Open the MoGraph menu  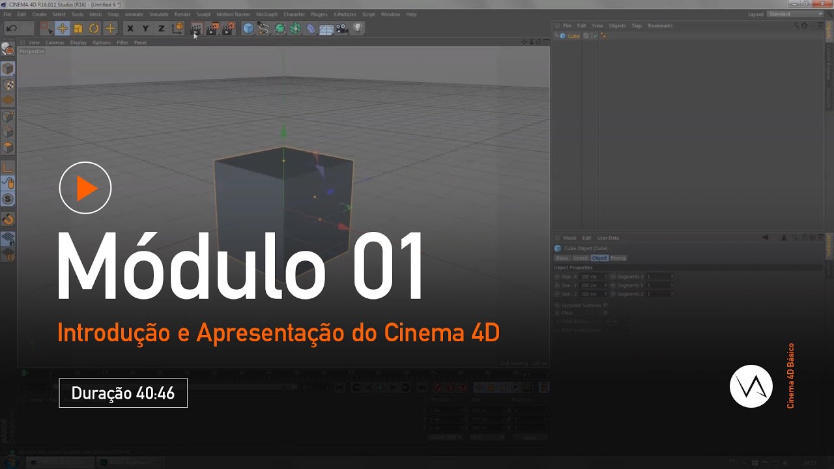(266, 14)
